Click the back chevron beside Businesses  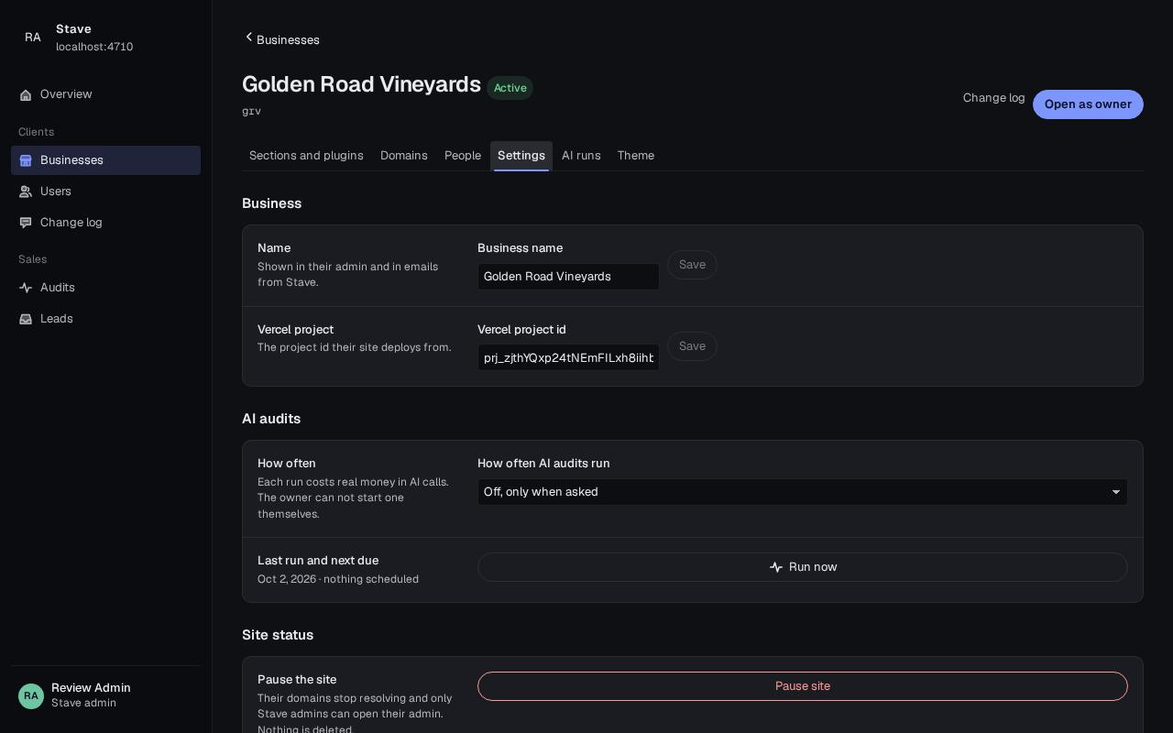[248, 38]
